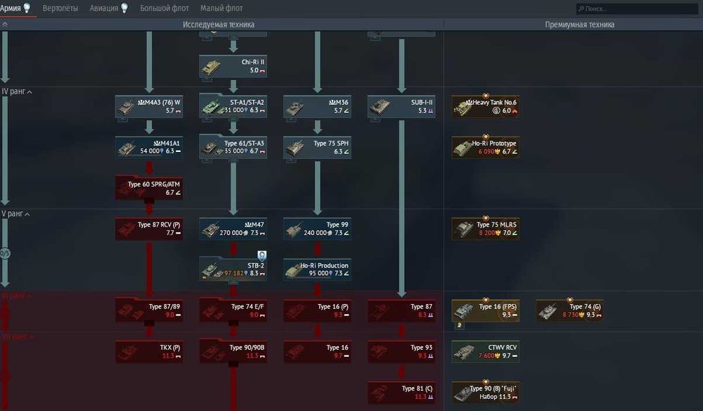Click the Ho-Ri Production tank icon
This screenshot has height=411, width=703.
click(x=294, y=270)
